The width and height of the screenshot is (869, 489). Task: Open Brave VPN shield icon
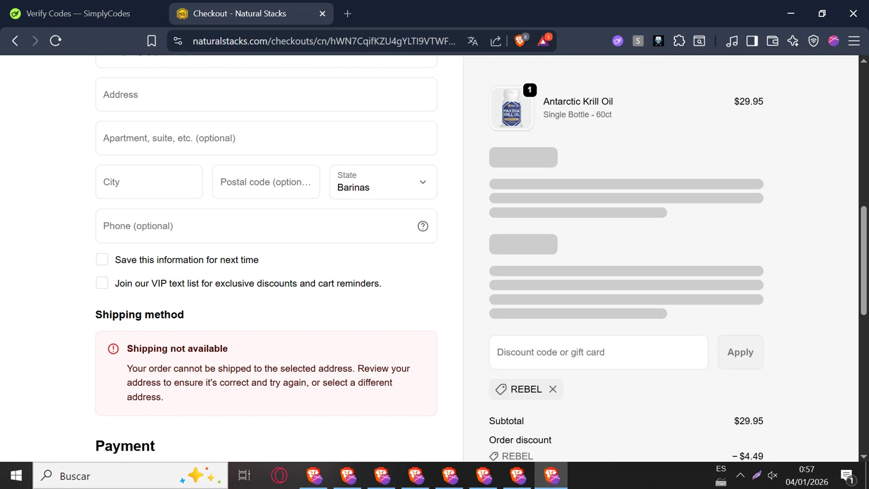[x=813, y=41]
